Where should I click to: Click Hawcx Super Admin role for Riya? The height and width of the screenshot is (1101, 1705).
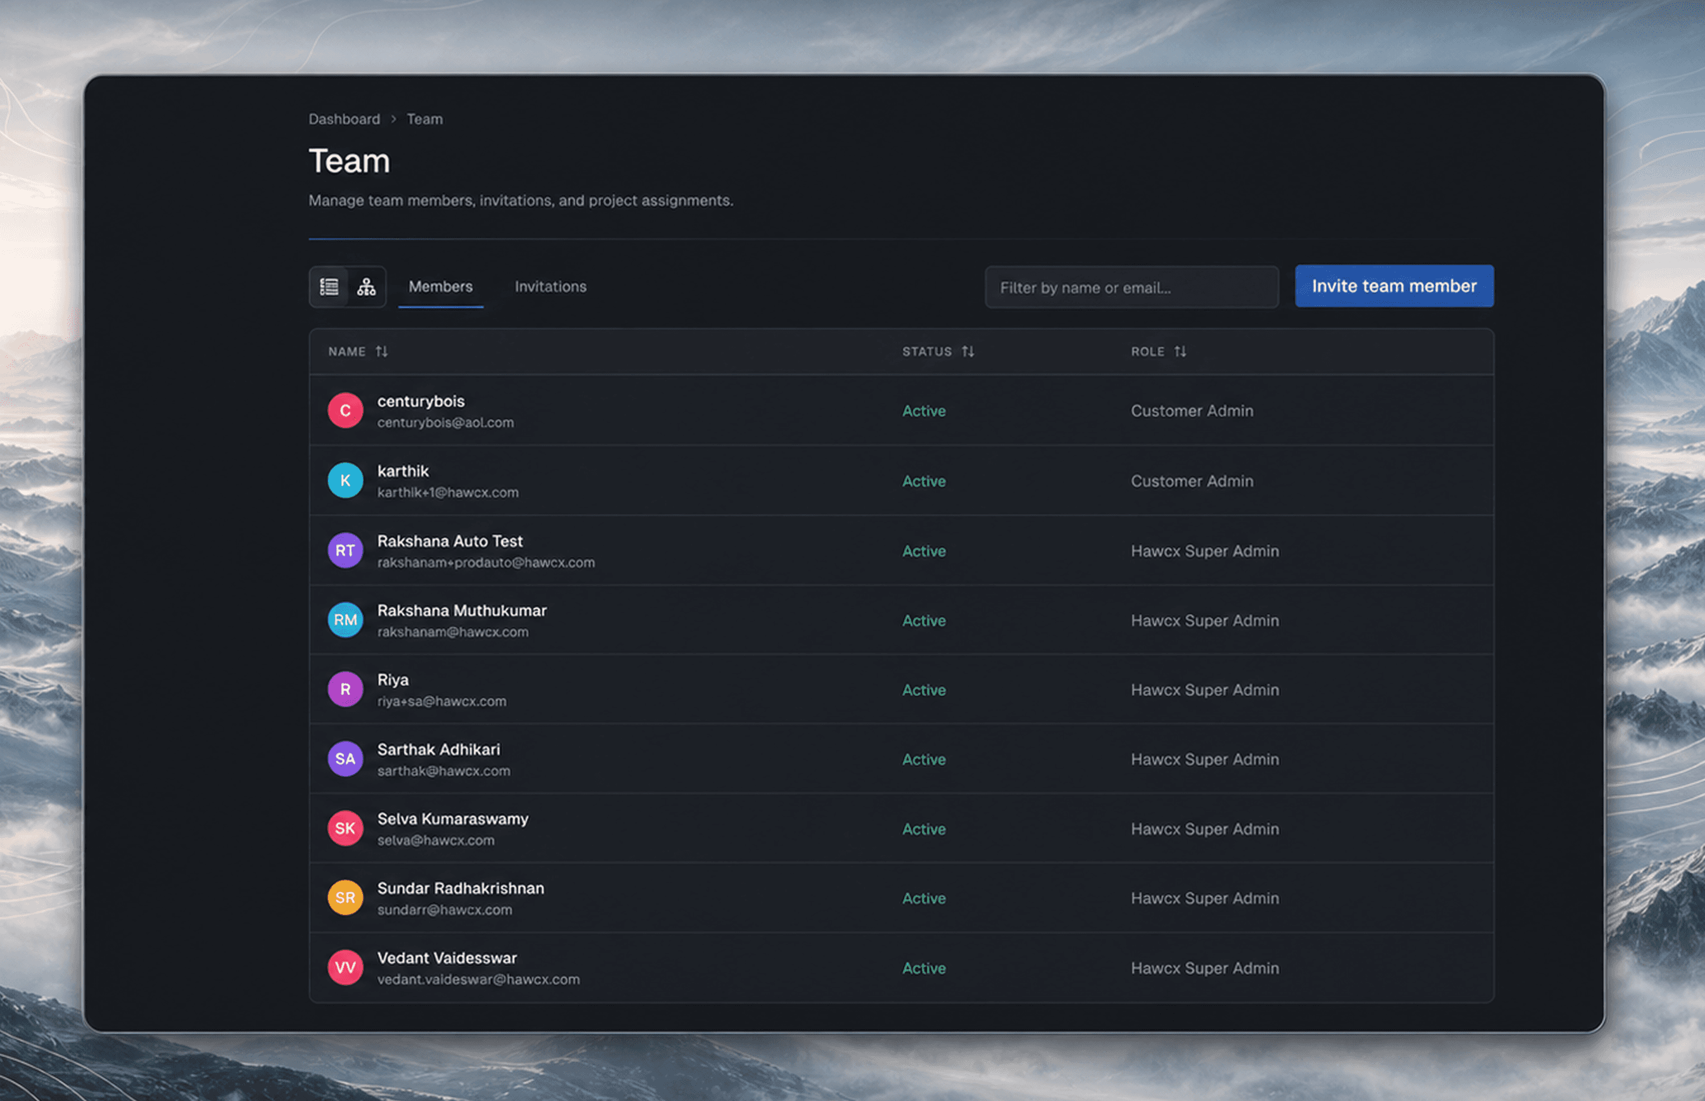1205,690
